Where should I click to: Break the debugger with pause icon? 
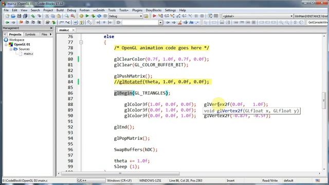click(196, 16)
